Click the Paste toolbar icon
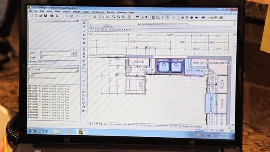The height and width of the screenshot is (152, 270). point(72,16)
